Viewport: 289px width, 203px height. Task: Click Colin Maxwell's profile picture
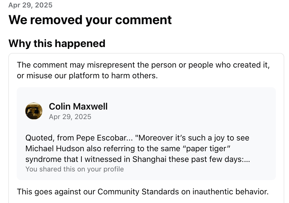[34, 111]
